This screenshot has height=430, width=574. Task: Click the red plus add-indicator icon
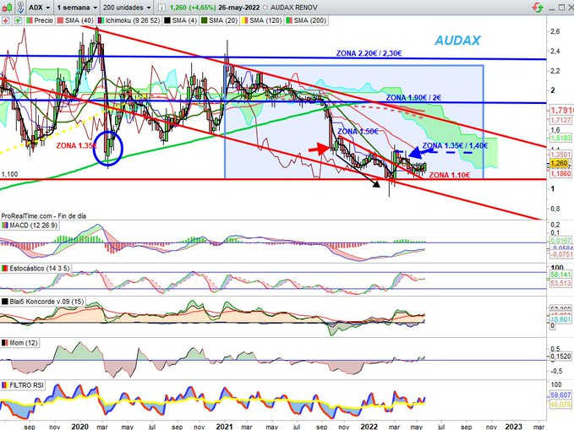[x=5, y=20]
